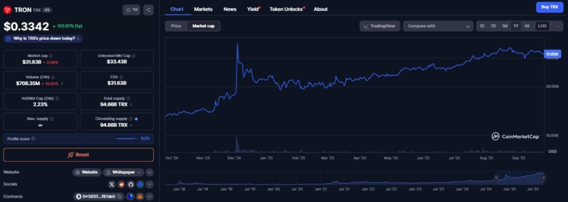This screenshot has width=568, height=202.
Task: Click the Buy TRX button
Action: tap(550, 7)
